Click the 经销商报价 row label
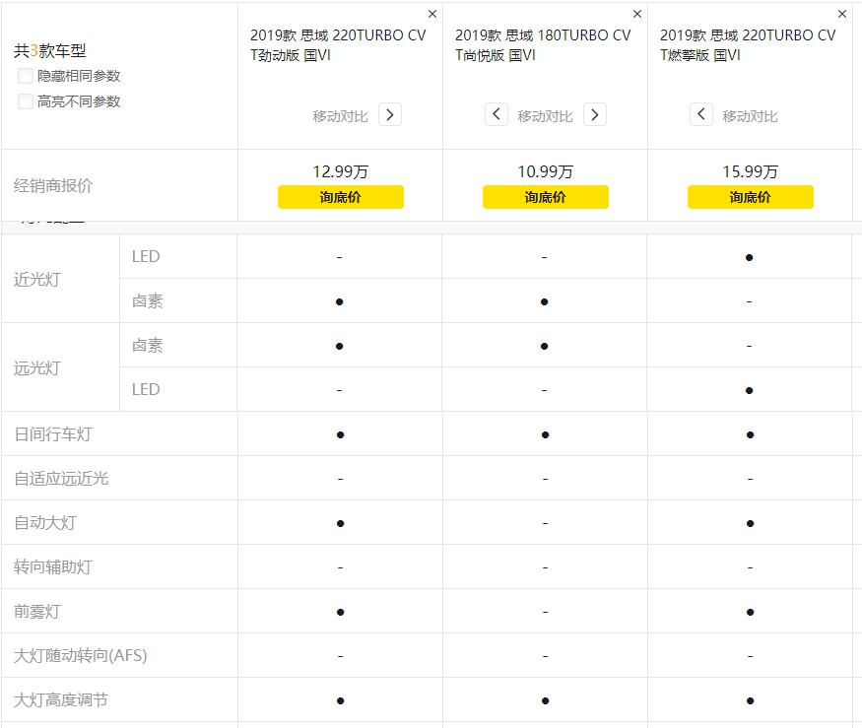 coord(53,185)
